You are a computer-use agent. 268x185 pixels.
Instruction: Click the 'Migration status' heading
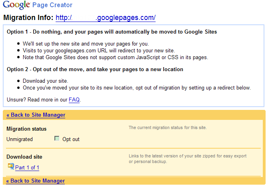(x=26, y=129)
